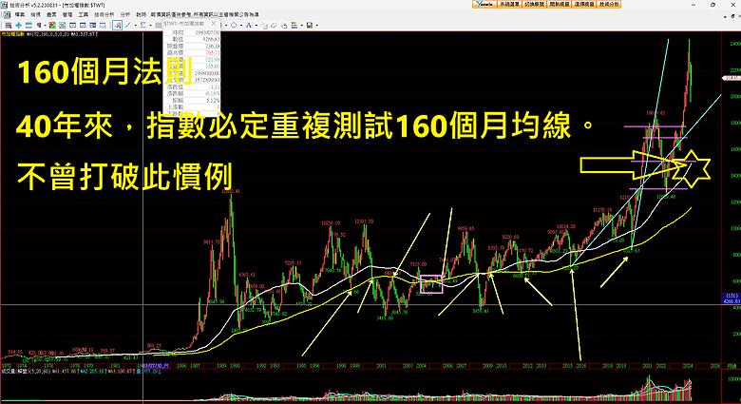The height and width of the screenshot is (404, 741).
Task: Open the line color palette icon
Action: click(294, 25)
